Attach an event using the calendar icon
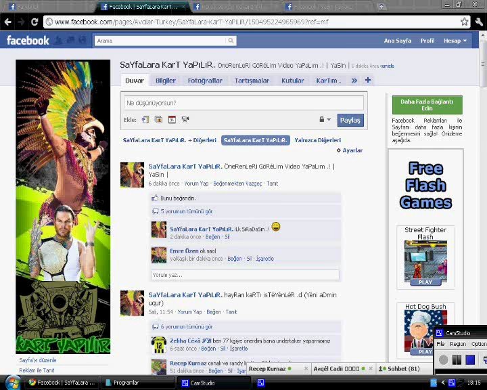487x390 pixels. point(172,119)
